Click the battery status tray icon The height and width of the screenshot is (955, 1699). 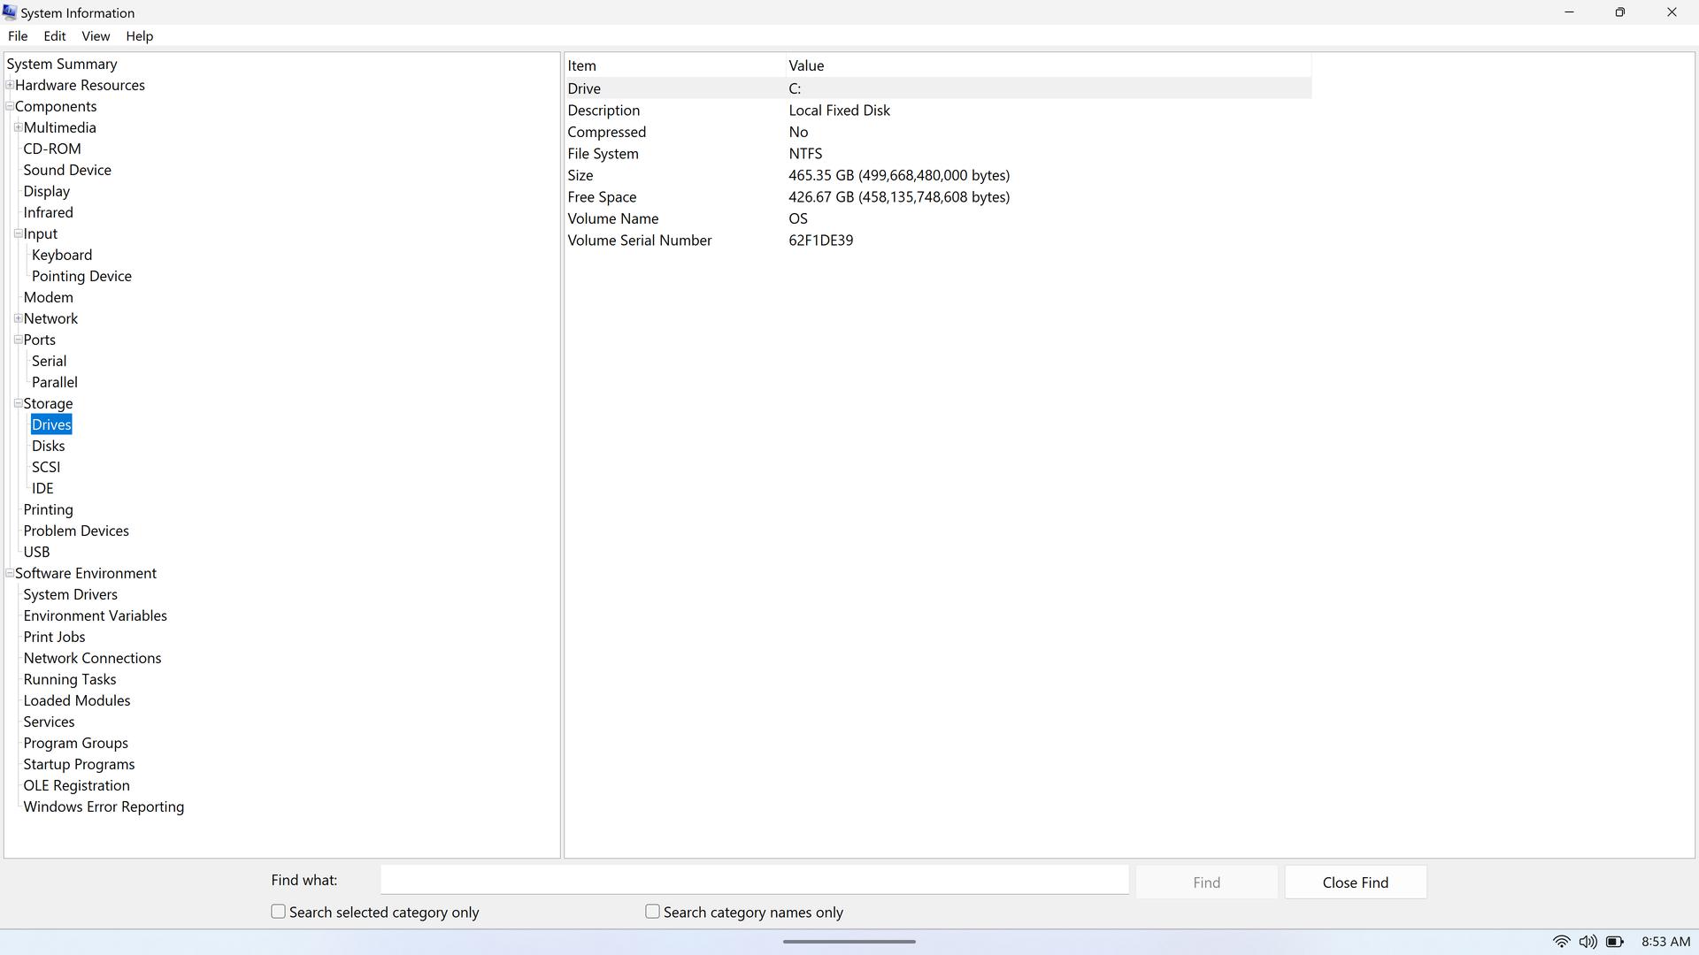click(x=1615, y=942)
